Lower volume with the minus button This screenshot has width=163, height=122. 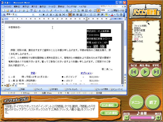pos(127,118)
